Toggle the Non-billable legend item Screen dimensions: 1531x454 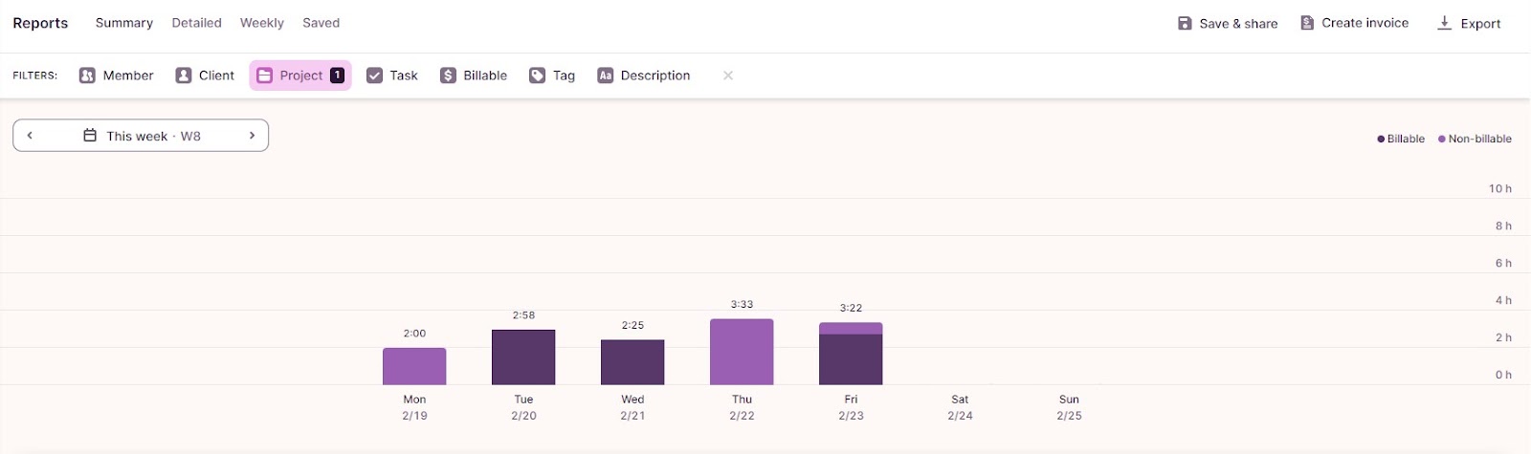1475,139
